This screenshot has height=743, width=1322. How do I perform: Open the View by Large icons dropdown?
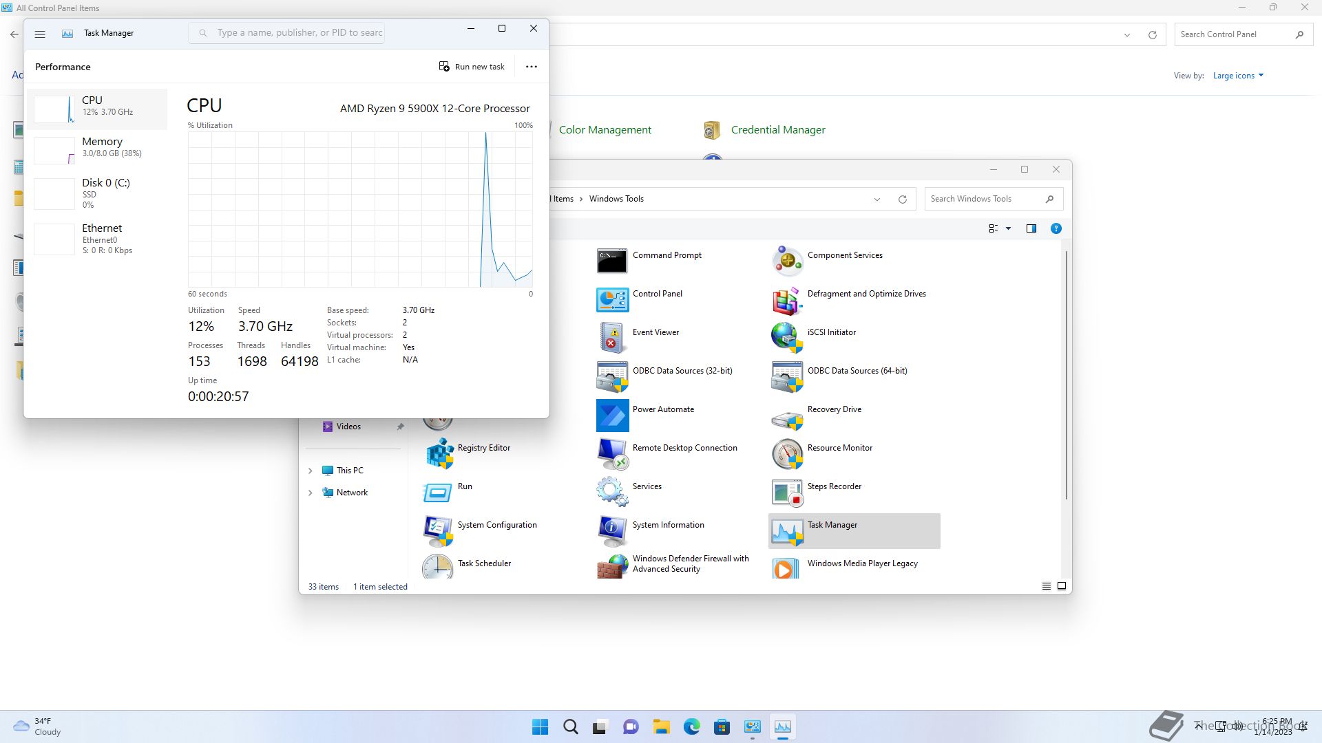pos(1238,76)
